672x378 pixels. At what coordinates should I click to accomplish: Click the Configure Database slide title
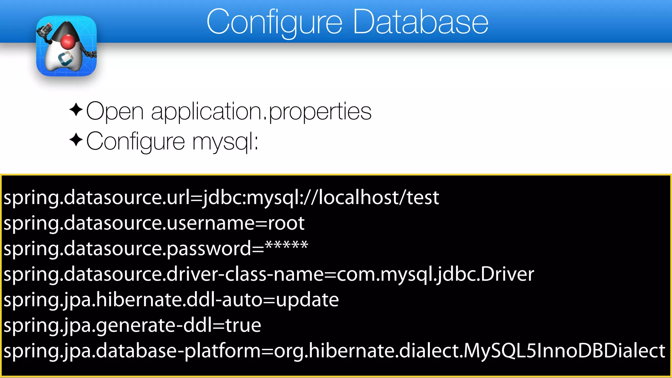[x=347, y=22]
